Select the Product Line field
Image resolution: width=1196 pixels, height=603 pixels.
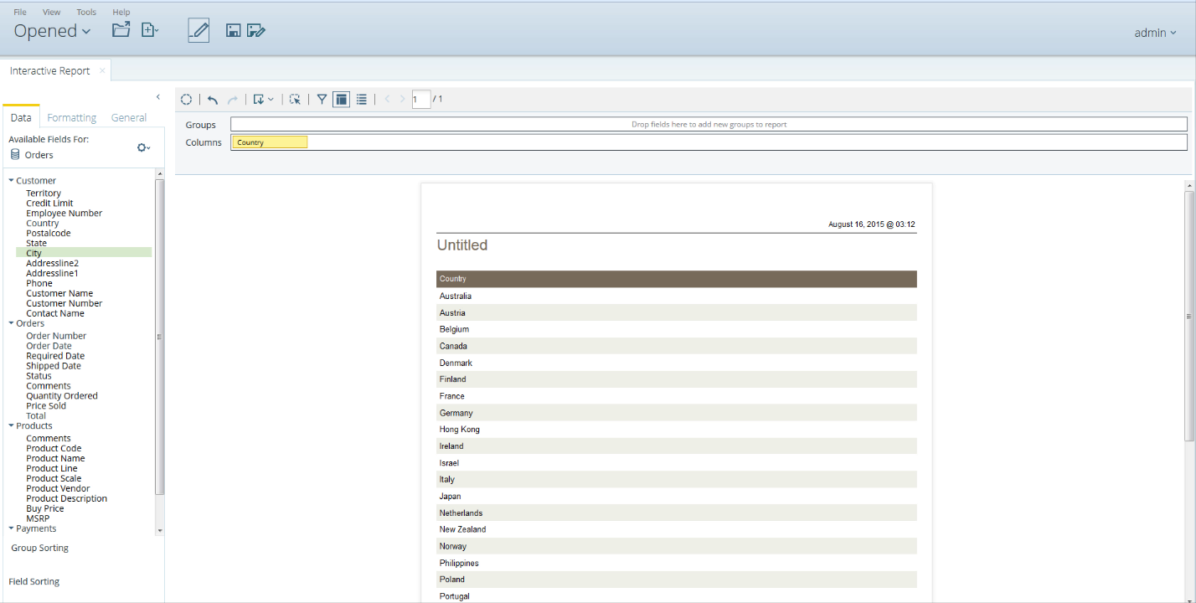pos(52,469)
